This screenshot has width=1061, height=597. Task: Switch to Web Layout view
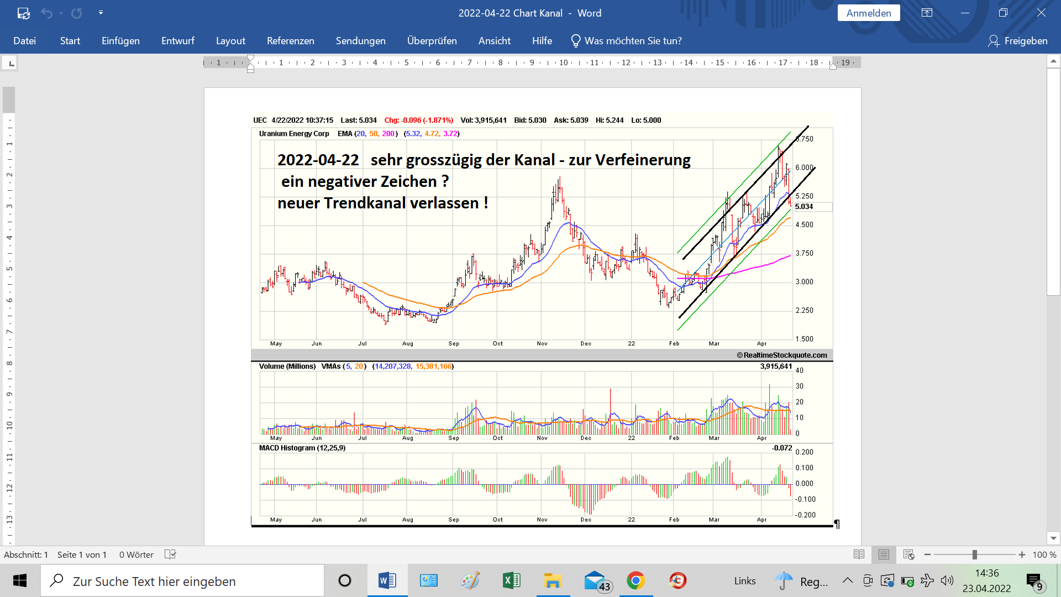tap(908, 554)
